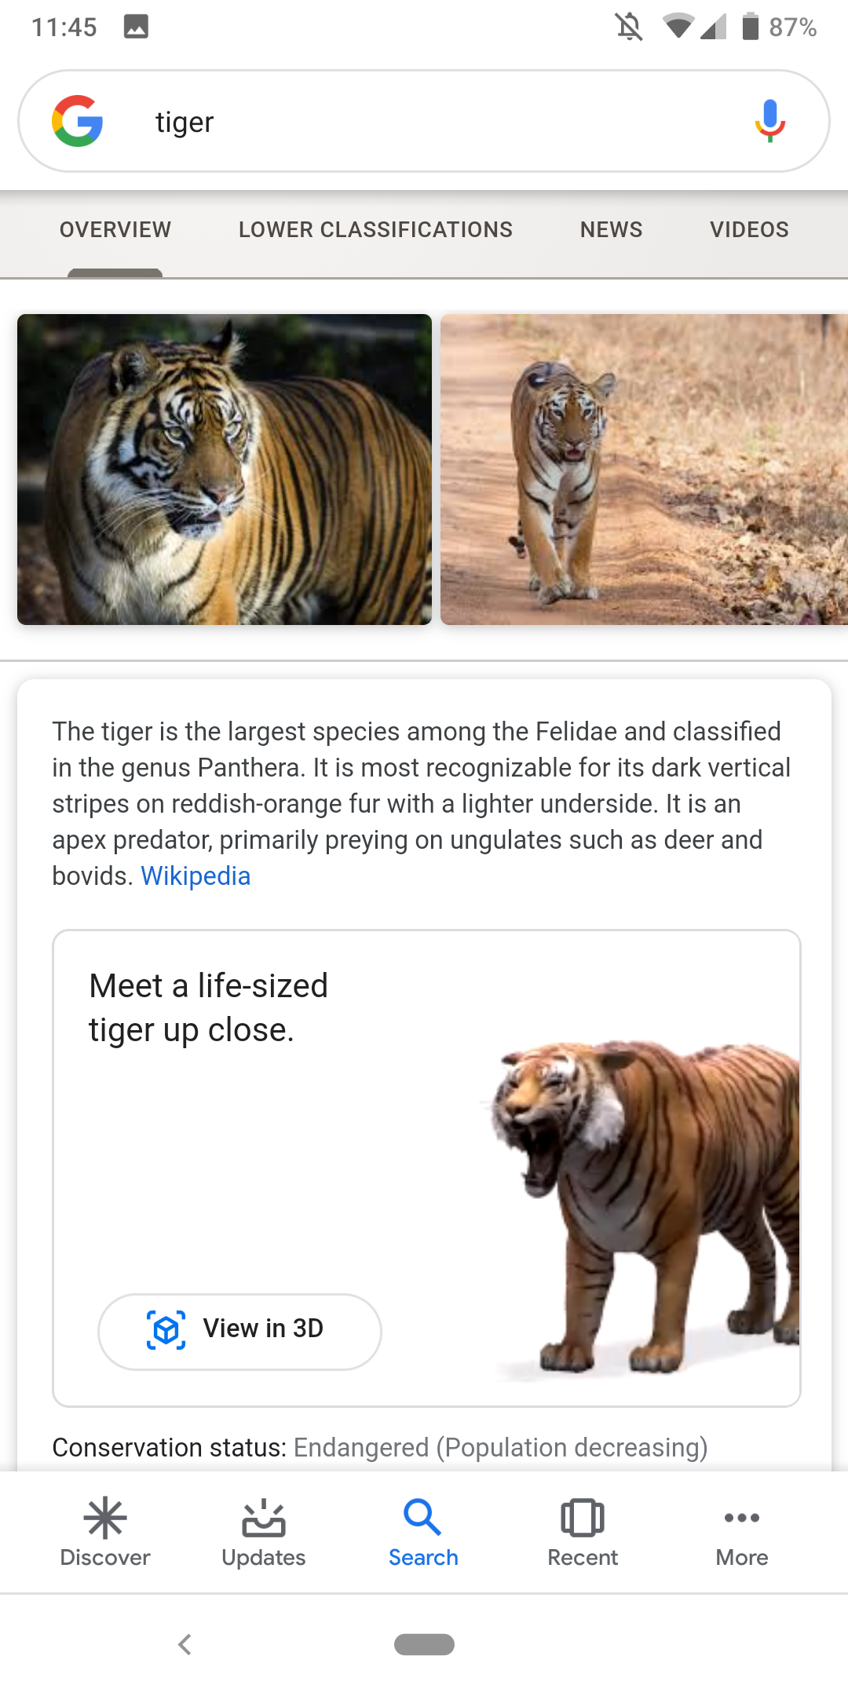
Task: Select the Search icon in bottom navigation
Action: click(x=423, y=1527)
